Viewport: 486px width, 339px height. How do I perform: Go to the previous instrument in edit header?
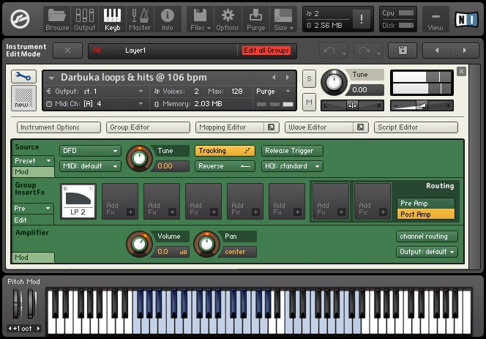[437, 51]
